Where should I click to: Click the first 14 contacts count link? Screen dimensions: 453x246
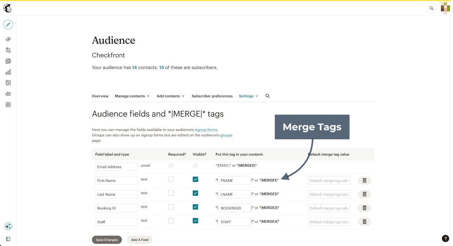tap(134, 67)
